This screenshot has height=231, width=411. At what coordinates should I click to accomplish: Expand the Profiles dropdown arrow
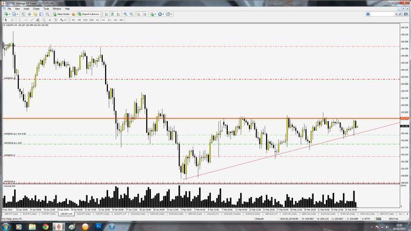pyautogui.click(x=17, y=14)
